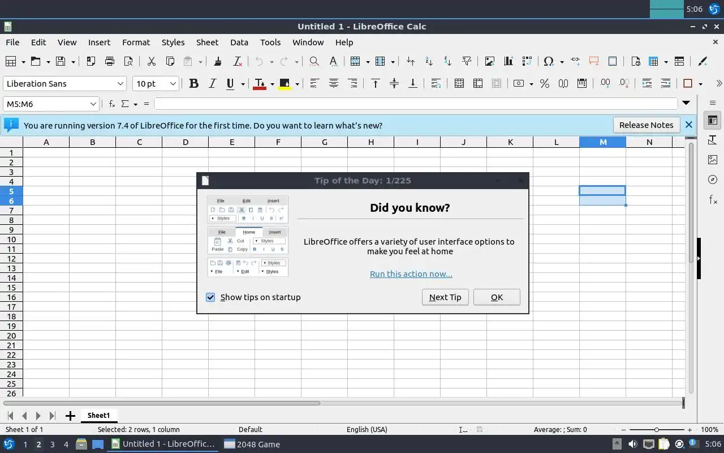724x453 pixels.
Task: Open the Insert menu
Action: pyautogui.click(x=99, y=42)
